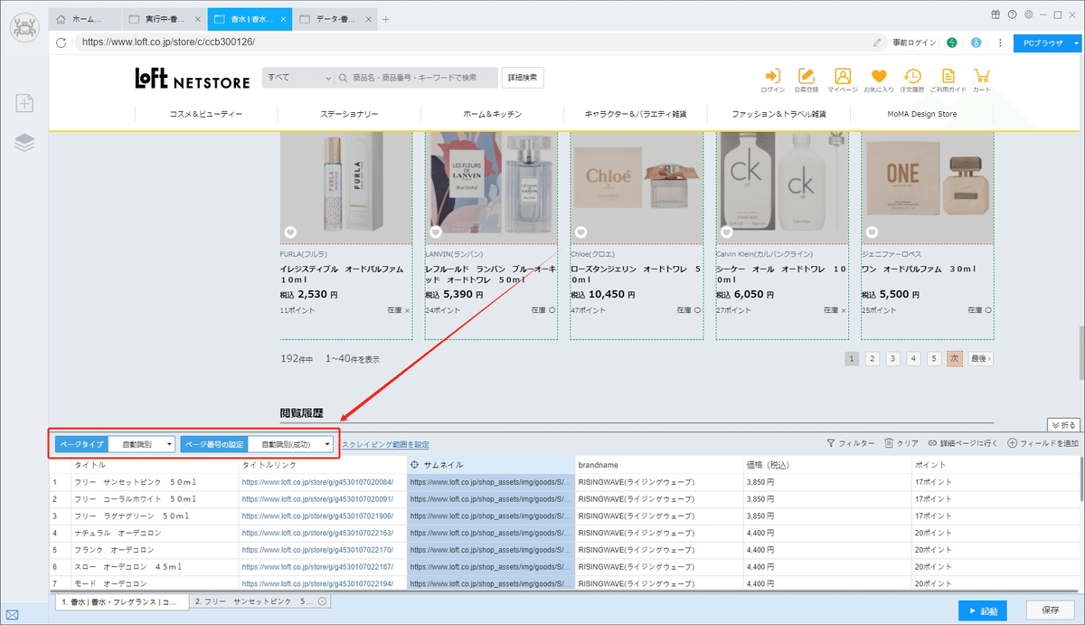Favorite the FURLA perfume with heart icon
Viewport: 1085px width, 625px height.
(x=290, y=232)
